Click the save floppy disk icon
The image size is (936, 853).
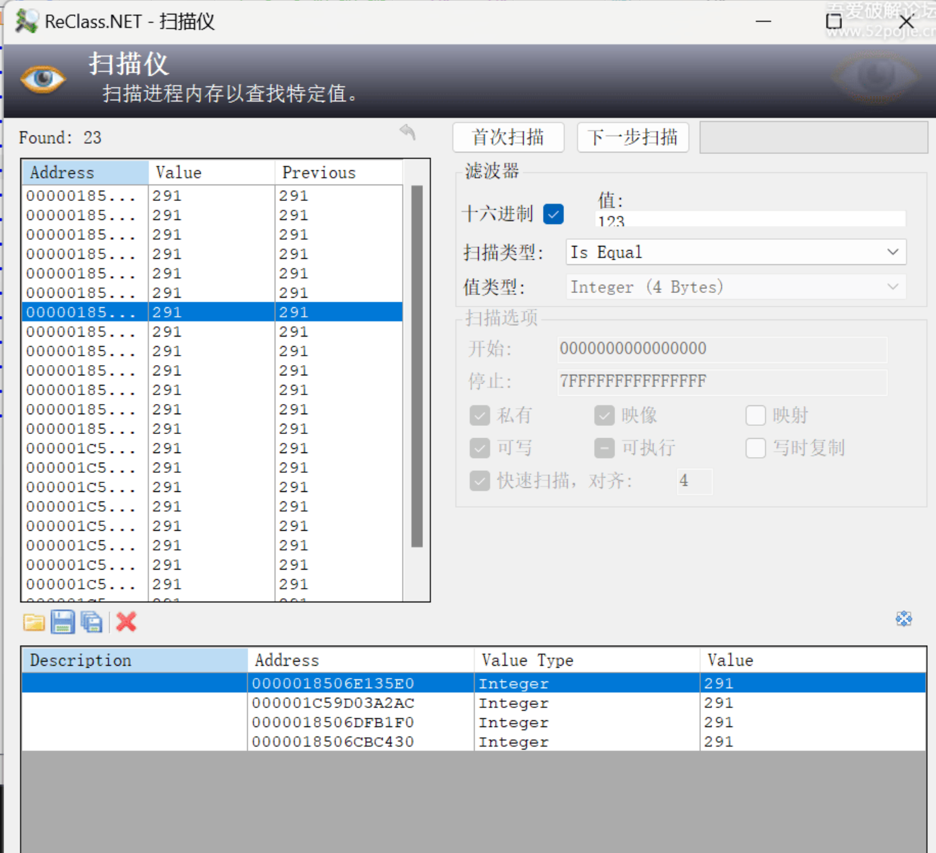click(x=63, y=622)
